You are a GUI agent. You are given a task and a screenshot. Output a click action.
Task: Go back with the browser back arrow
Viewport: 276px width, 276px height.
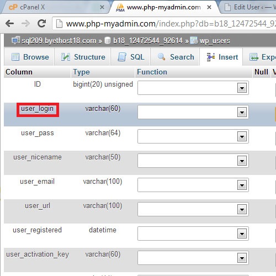9,24
